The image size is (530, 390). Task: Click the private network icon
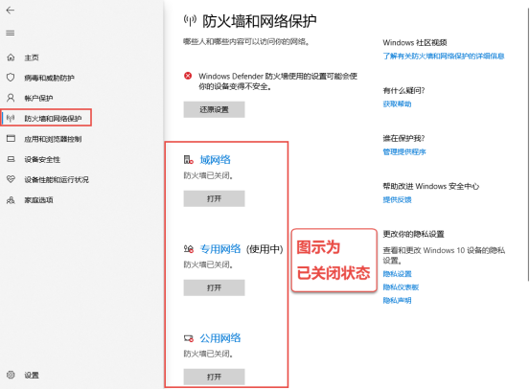pyautogui.click(x=189, y=249)
